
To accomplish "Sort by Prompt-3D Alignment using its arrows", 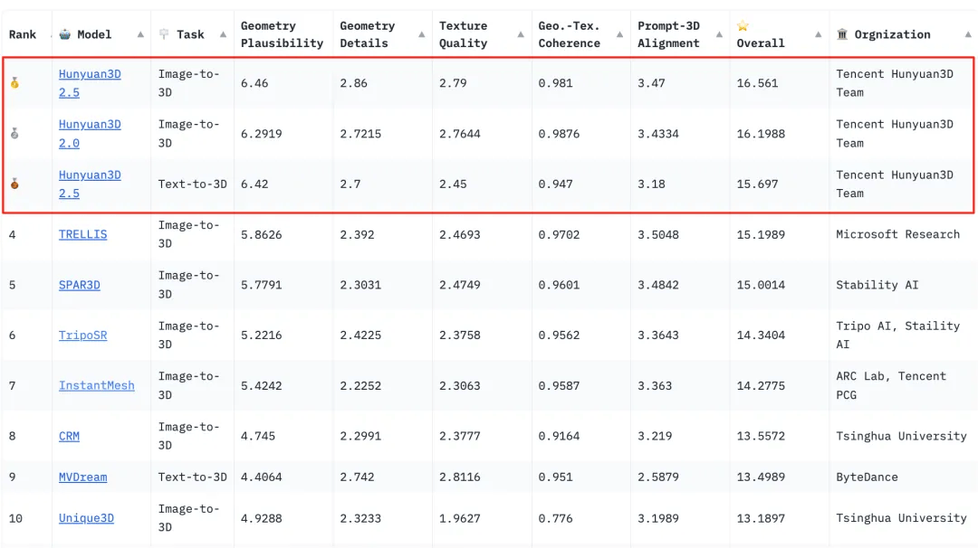I will click(x=719, y=34).
